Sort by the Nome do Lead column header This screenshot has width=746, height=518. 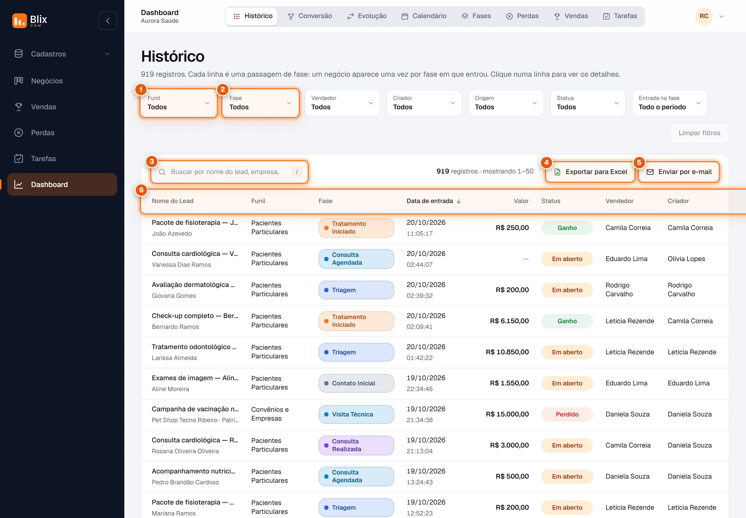[172, 201]
